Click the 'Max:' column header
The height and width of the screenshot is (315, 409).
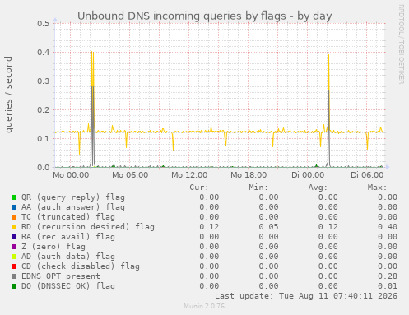tap(377, 188)
